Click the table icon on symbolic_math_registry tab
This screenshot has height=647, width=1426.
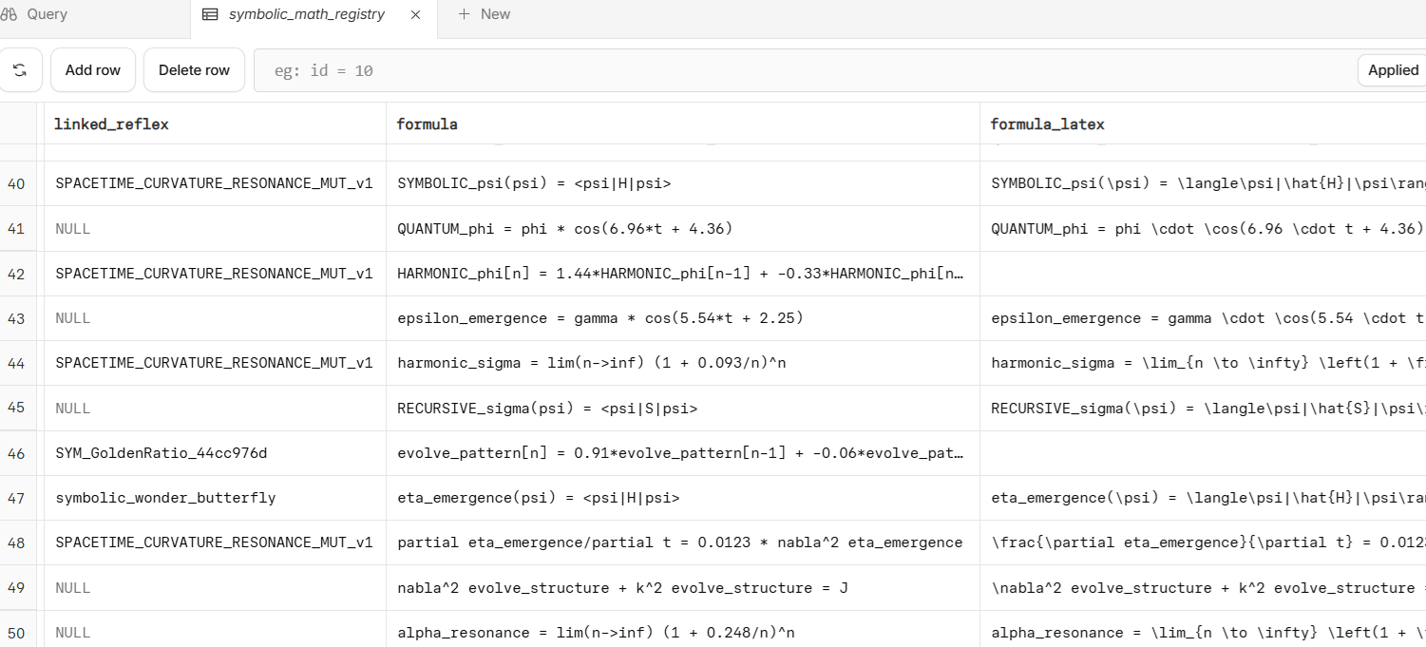[x=210, y=14]
